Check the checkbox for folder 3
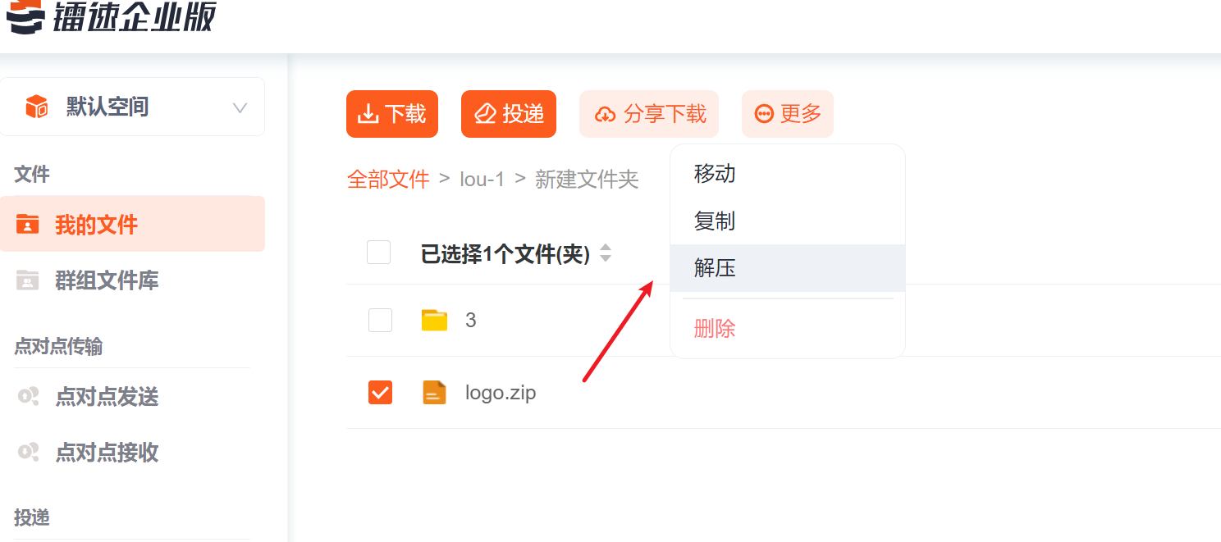This screenshot has width=1221, height=542. pos(380,320)
